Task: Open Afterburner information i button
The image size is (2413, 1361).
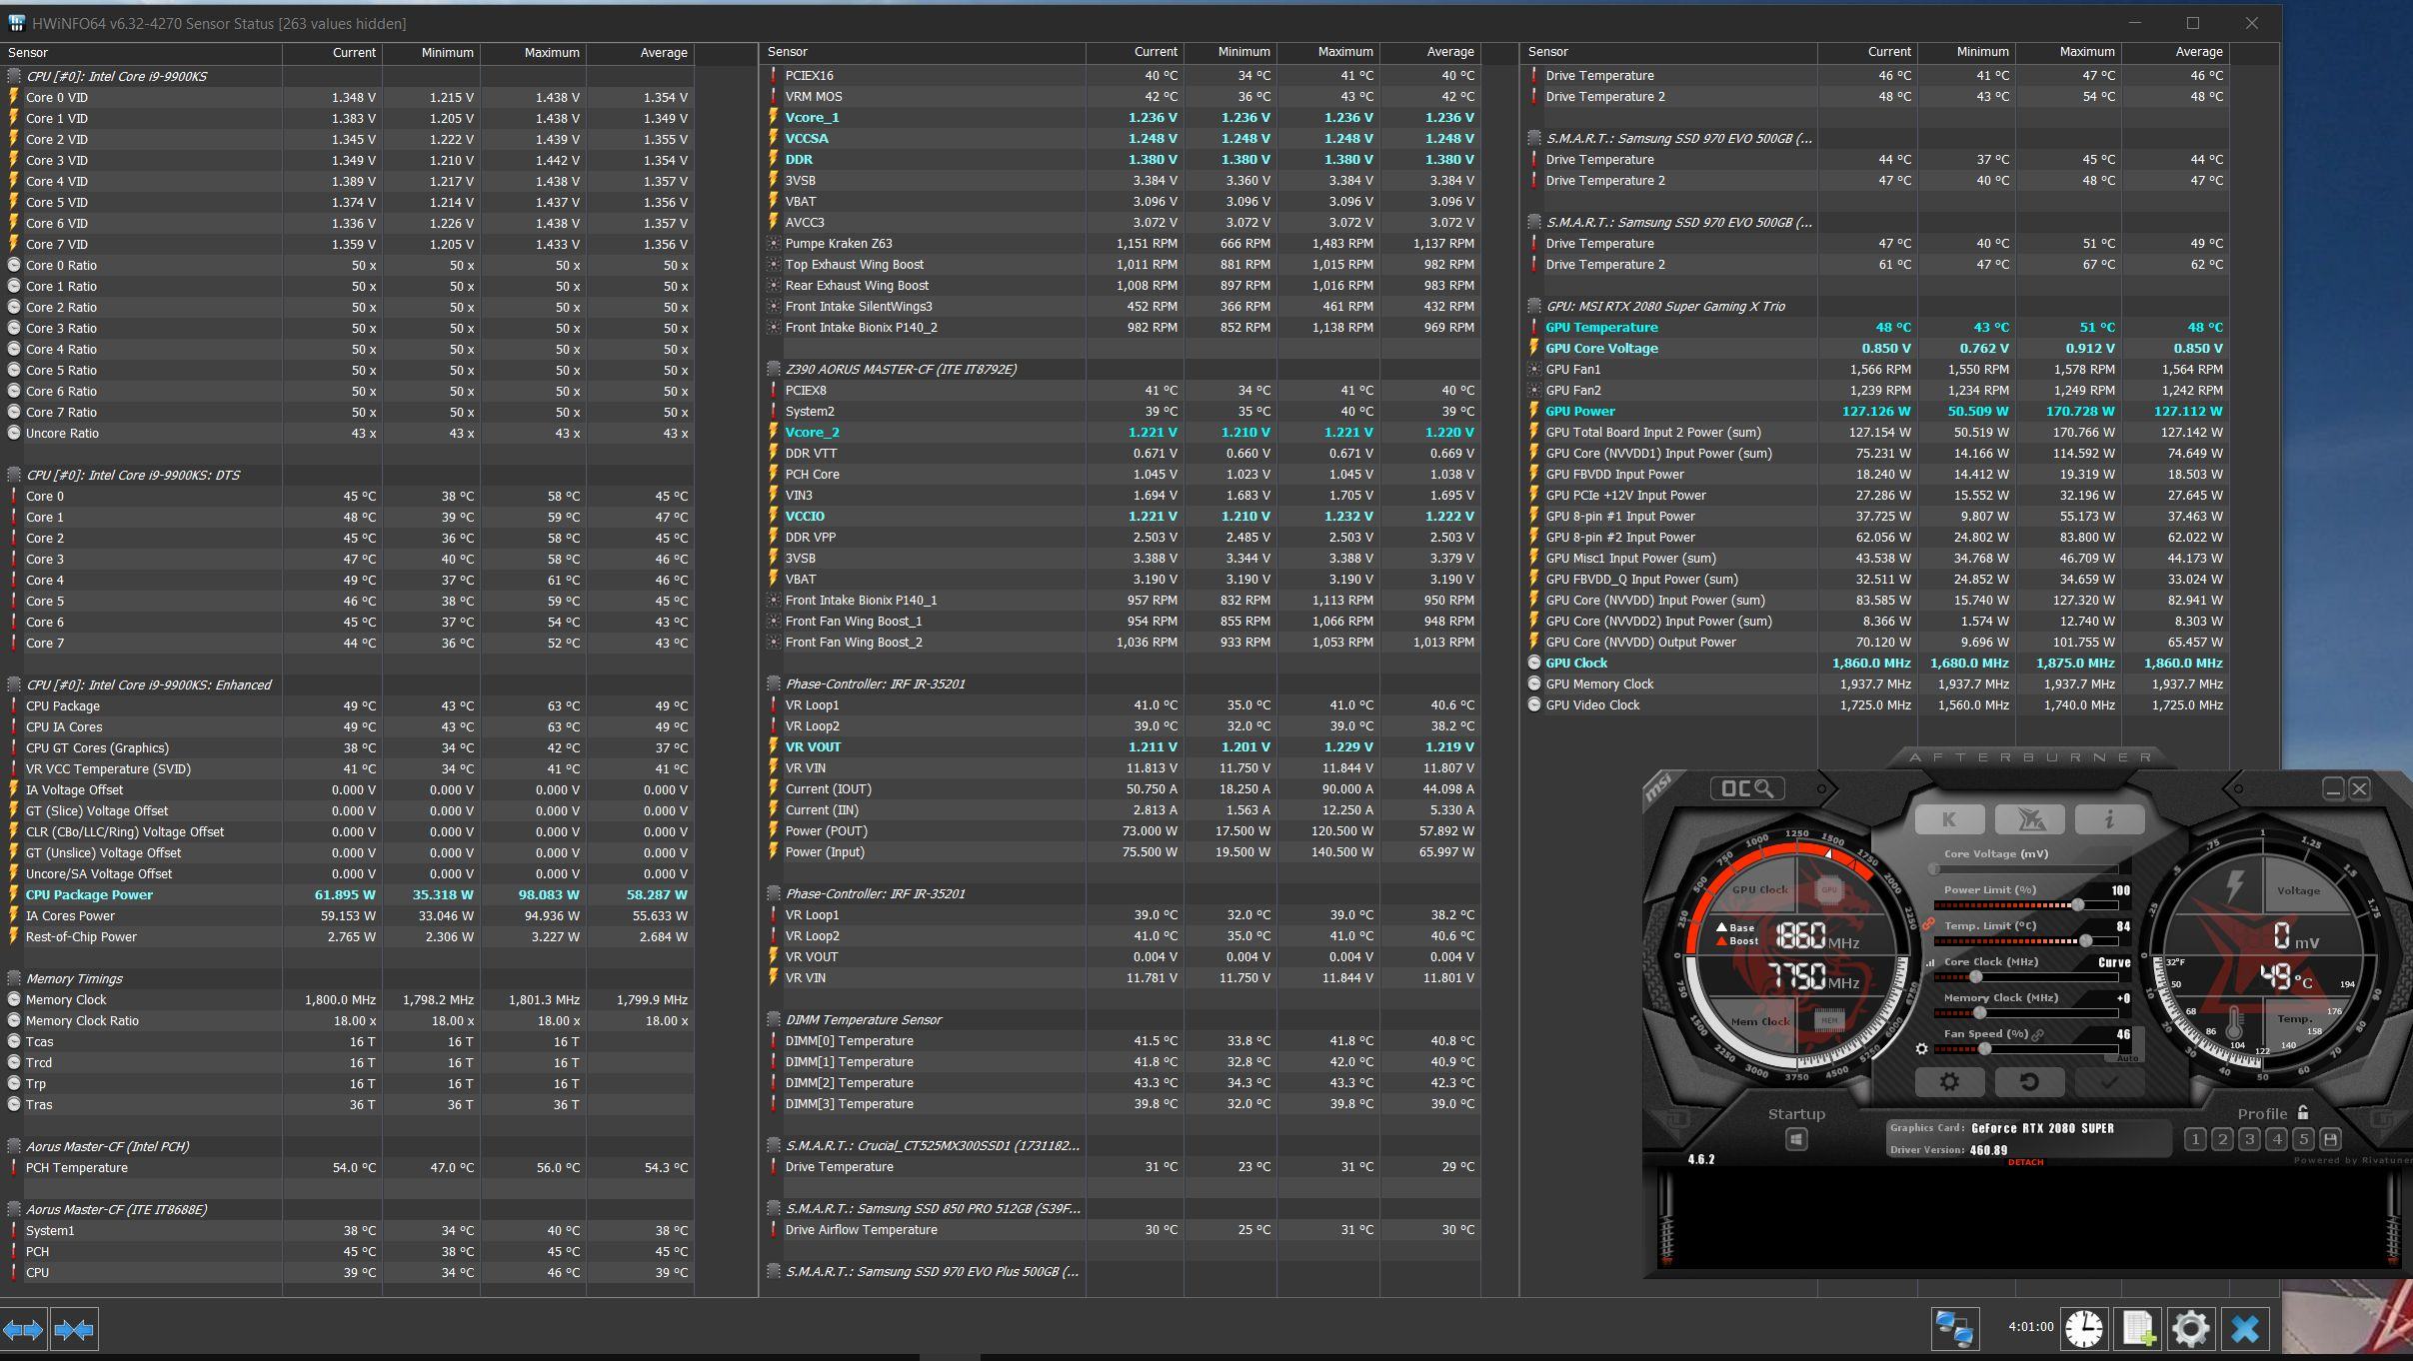Action: click(2108, 819)
